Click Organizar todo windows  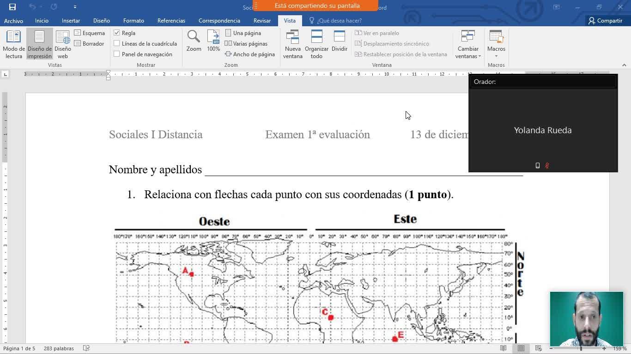tap(316, 44)
